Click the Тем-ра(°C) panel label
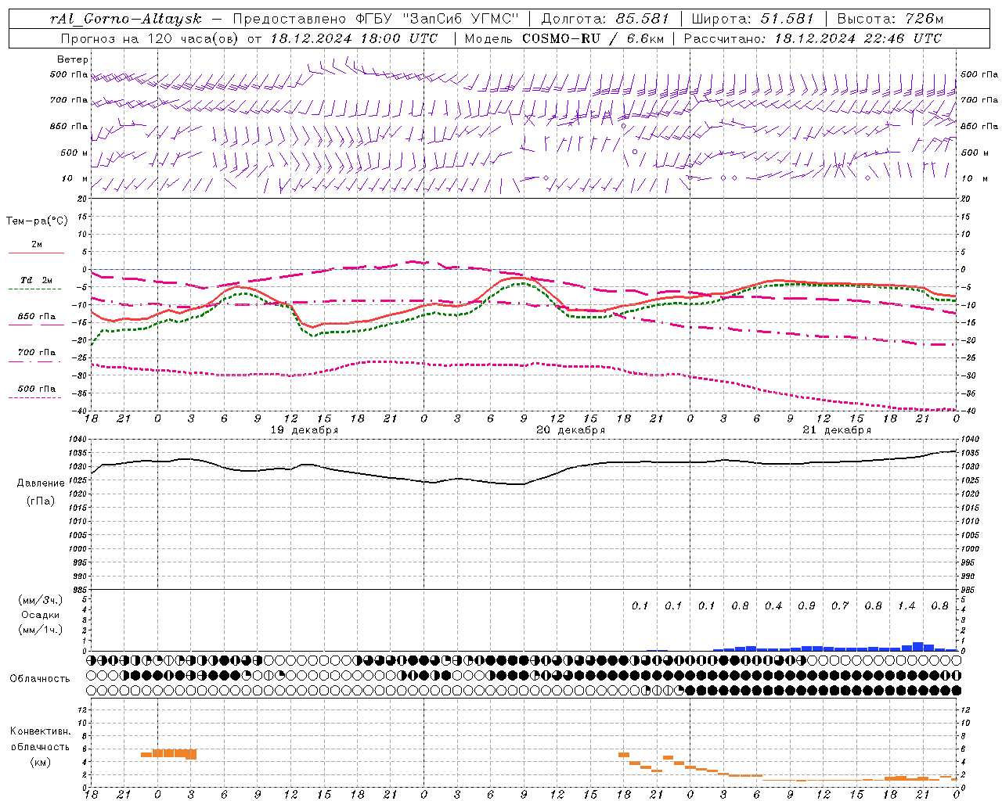The height and width of the screenshot is (801, 1002). point(37,221)
